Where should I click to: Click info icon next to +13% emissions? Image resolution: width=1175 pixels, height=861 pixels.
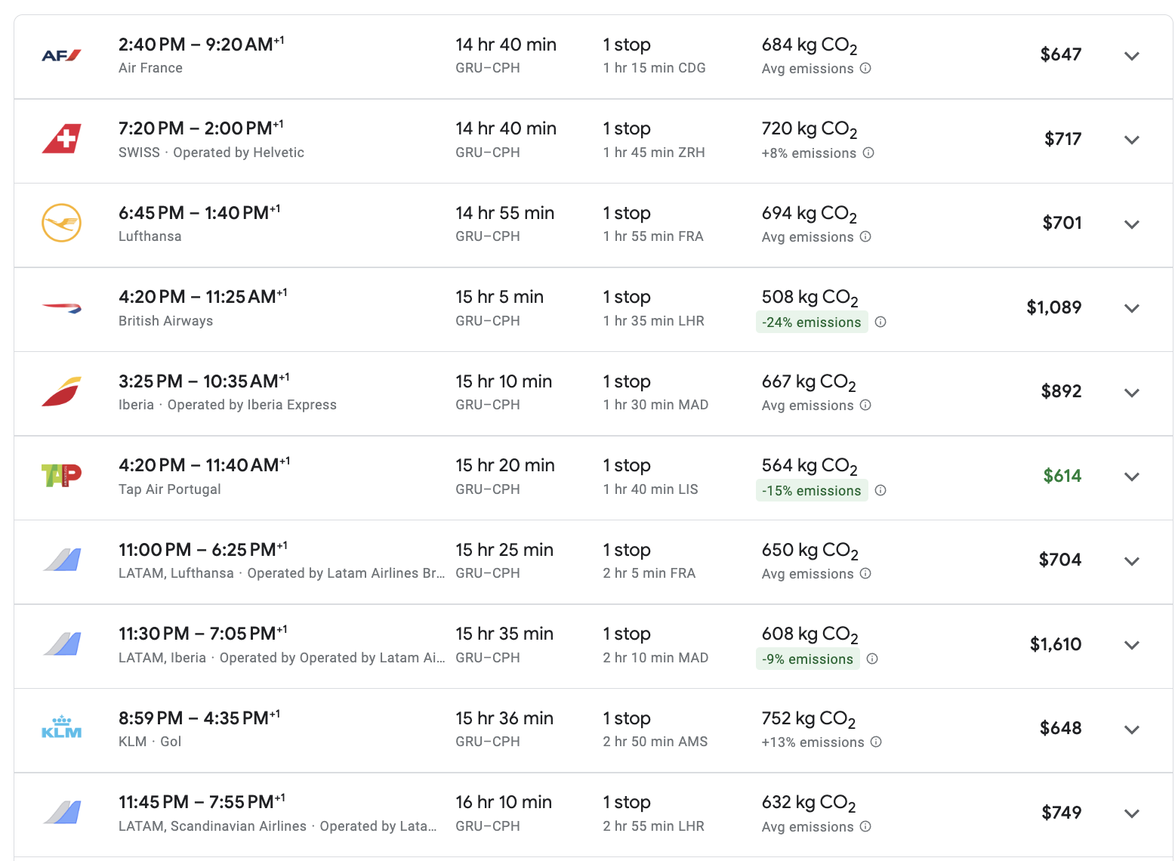point(876,742)
